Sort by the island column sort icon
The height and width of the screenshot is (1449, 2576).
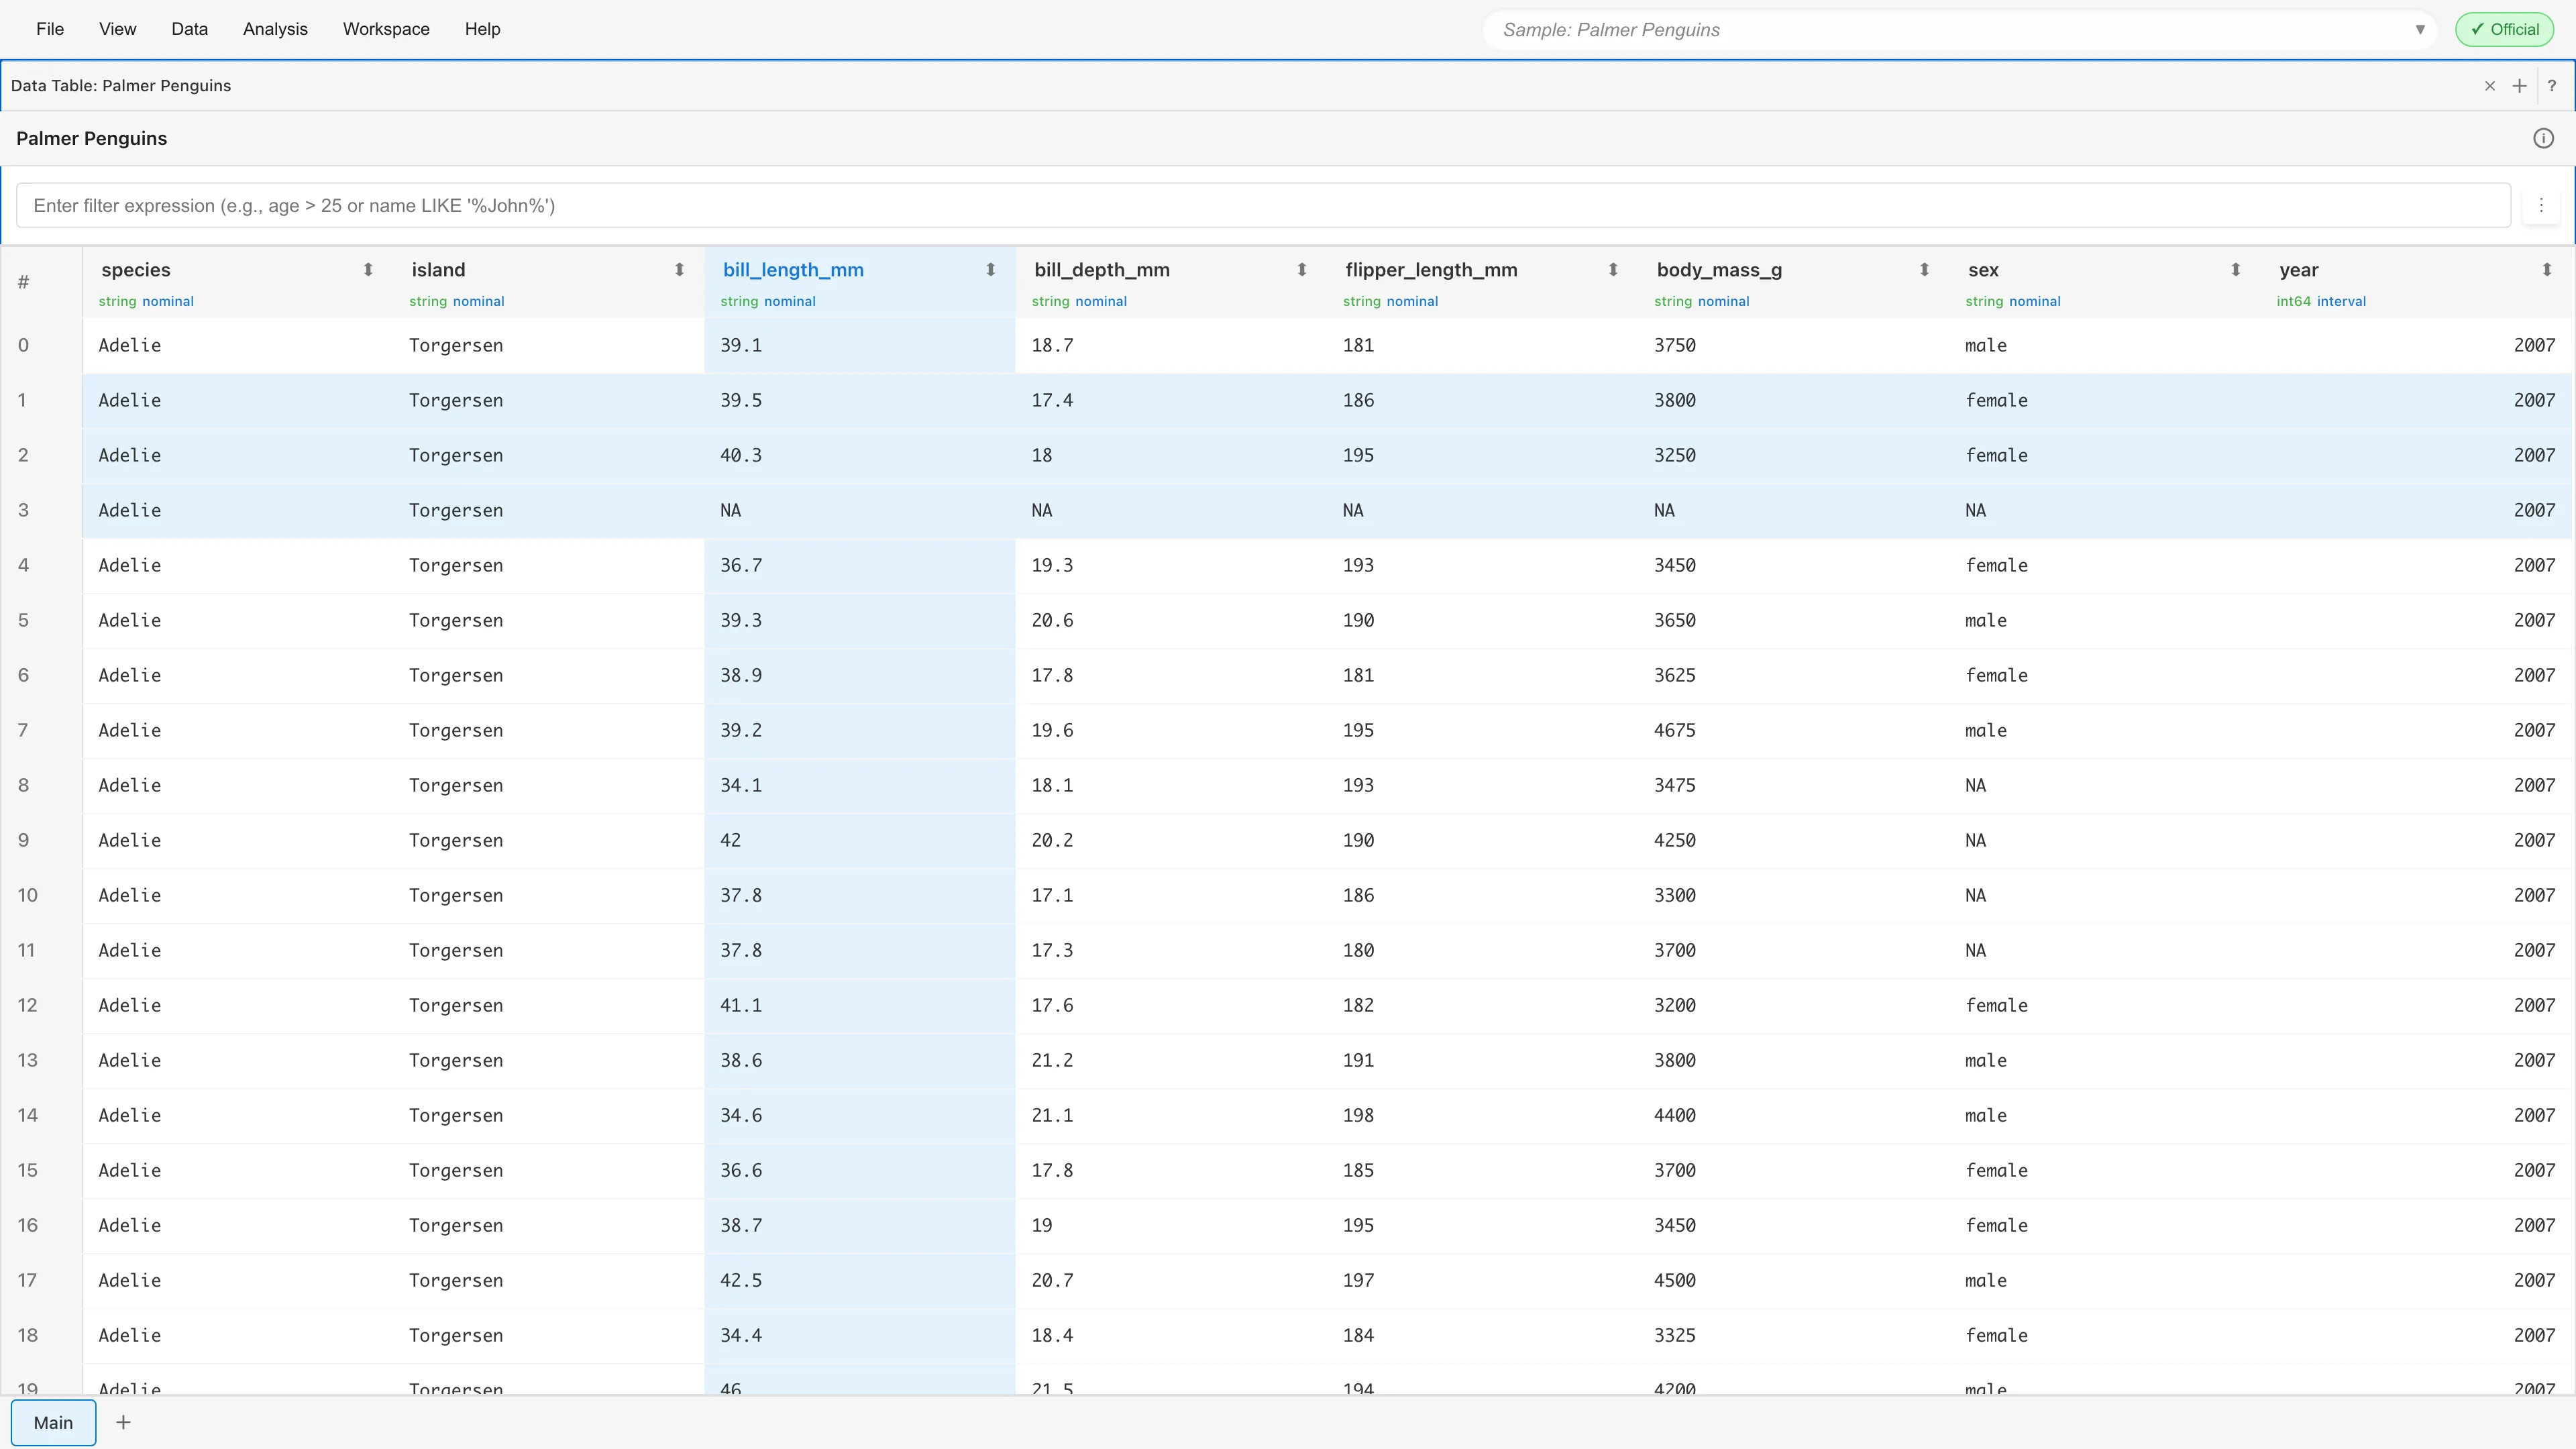(679, 270)
